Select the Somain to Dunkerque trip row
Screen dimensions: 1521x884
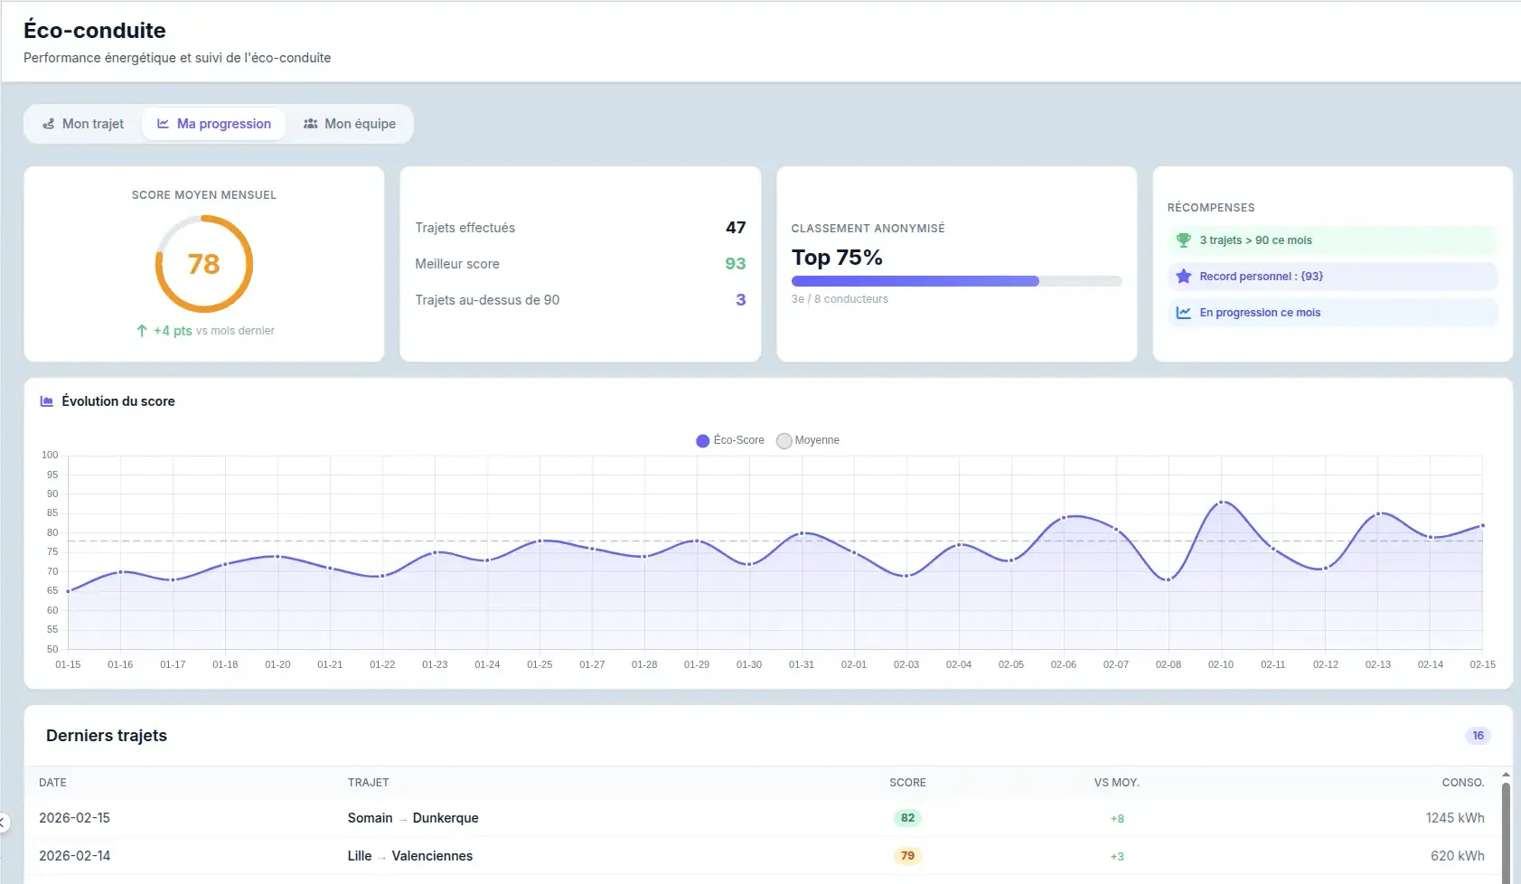tap(413, 818)
